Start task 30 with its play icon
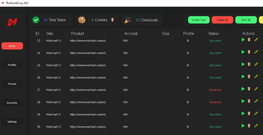This screenshot has width=263, height=135. click(x=243, y=126)
